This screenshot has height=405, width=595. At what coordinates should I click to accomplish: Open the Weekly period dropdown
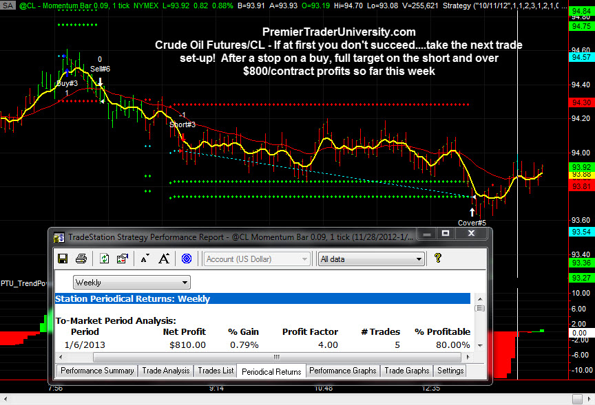132,282
